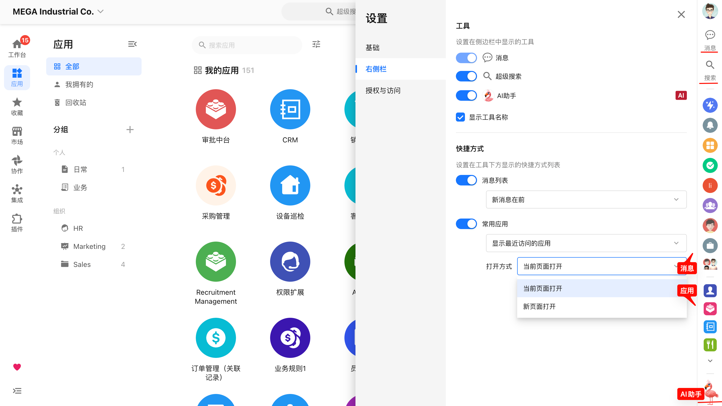Uncheck the 显示工具名称 checkbox
The height and width of the screenshot is (406, 722).
pos(460,117)
